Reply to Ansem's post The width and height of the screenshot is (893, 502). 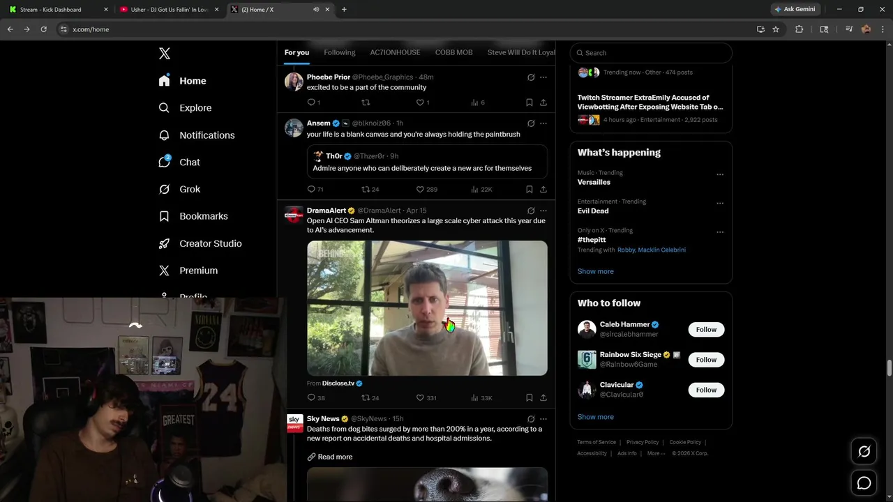click(x=312, y=189)
